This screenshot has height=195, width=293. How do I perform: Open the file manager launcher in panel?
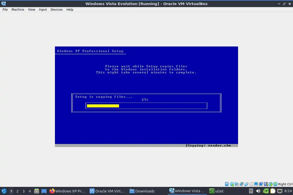click(37, 191)
